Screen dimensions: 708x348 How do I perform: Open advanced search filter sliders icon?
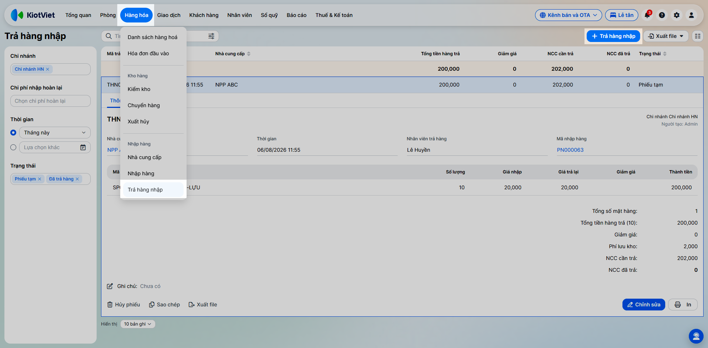211,36
